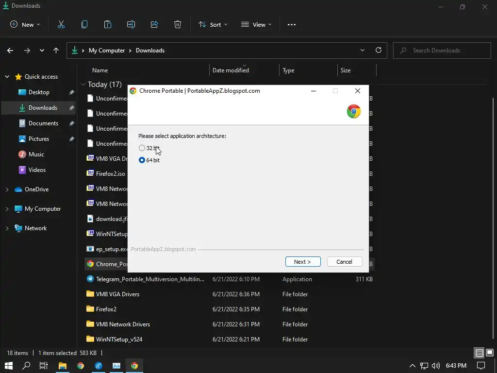
Task: Click the Copy icon in toolbar
Action: click(x=84, y=24)
